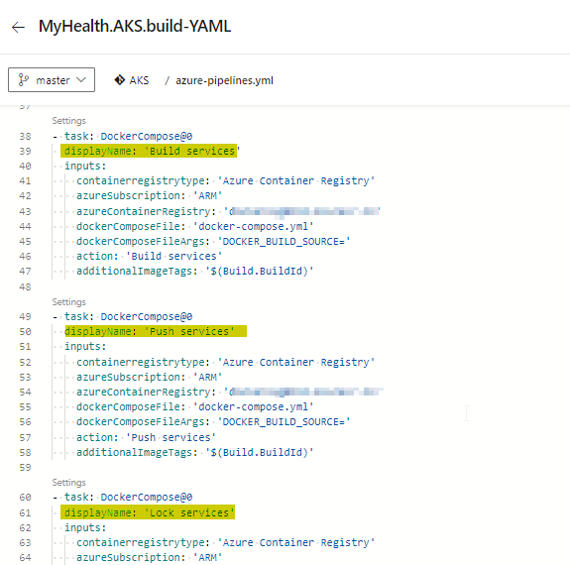570x565 pixels.
Task: Click azureContainerRegistry on line 54
Action: point(230,392)
